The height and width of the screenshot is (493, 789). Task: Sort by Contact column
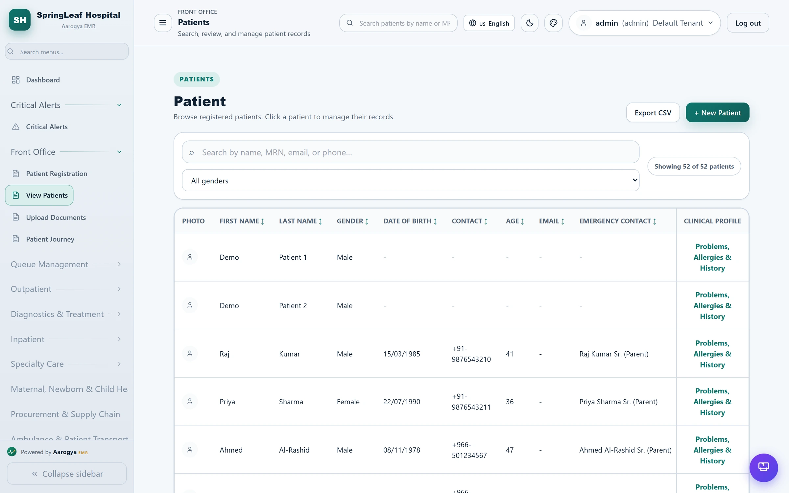pyautogui.click(x=470, y=221)
